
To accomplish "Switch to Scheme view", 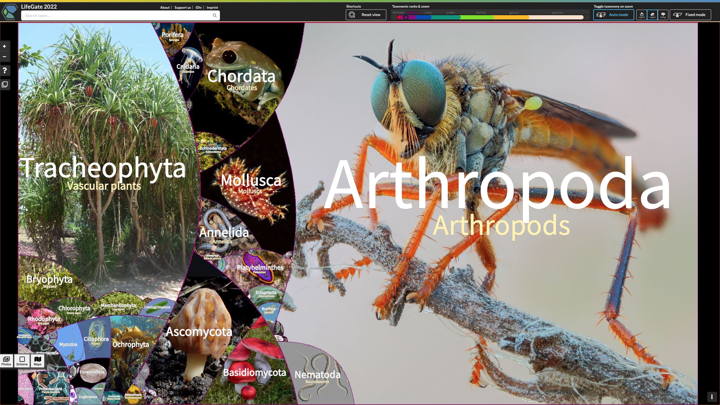I will 22,361.
